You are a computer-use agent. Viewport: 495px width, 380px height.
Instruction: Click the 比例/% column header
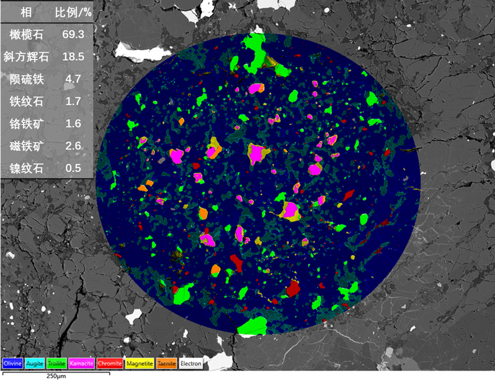tap(73, 12)
